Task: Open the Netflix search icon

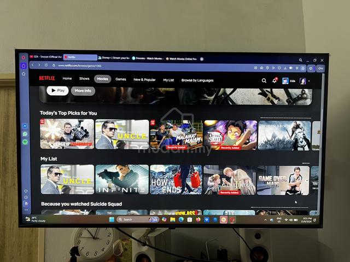Action: tap(264, 80)
